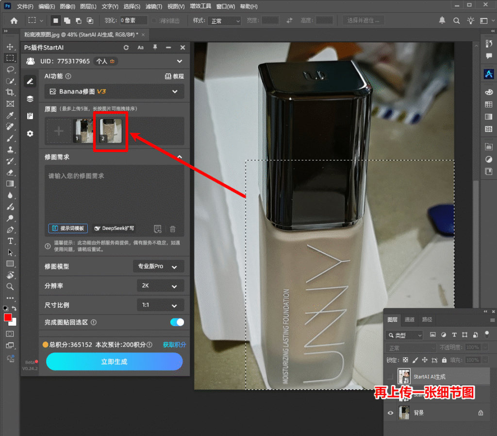The image size is (497, 436).
Task: Open the 滤镜(T) menu
Action: (154, 6)
